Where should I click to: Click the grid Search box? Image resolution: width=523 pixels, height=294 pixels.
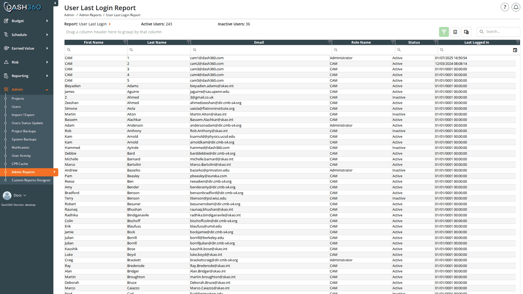point(498,32)
